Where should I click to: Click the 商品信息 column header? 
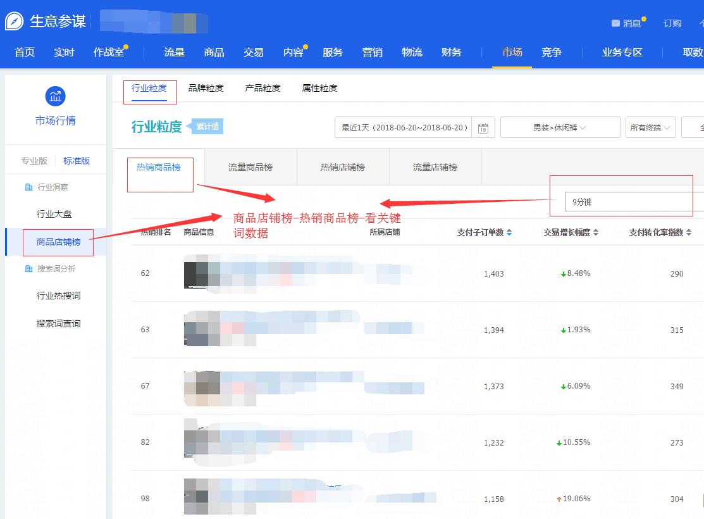pyautogui.click(x=199, y=232)
